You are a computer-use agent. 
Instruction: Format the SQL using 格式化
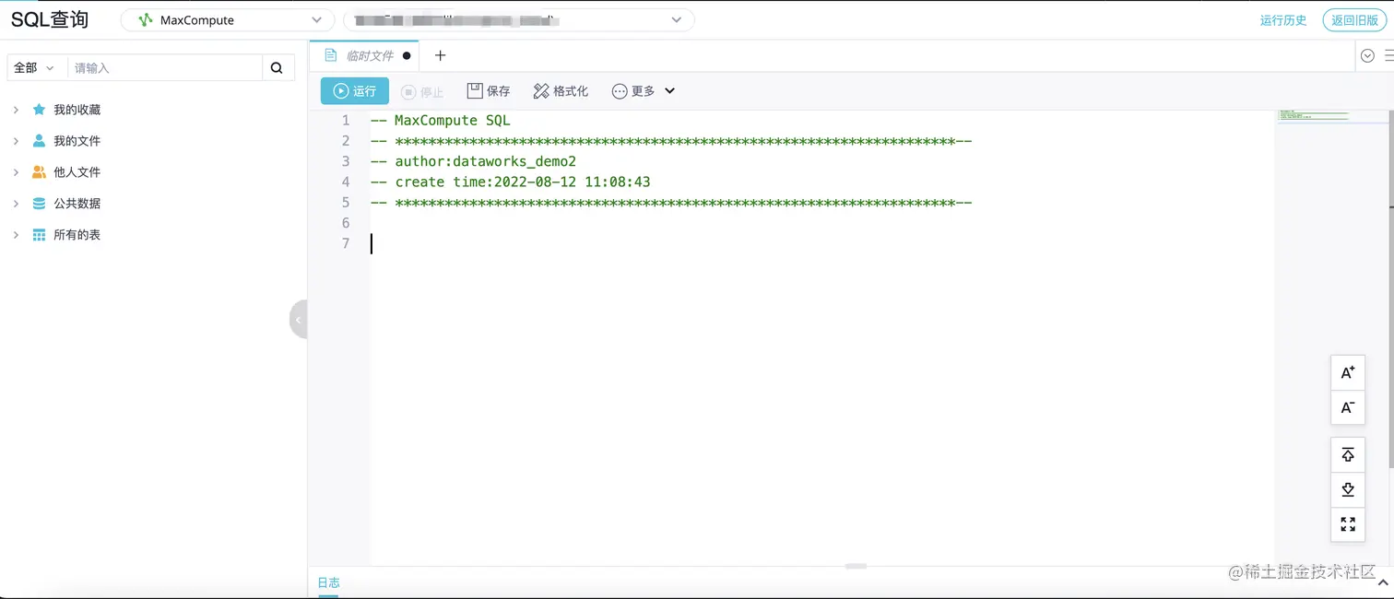coord(561,91)
